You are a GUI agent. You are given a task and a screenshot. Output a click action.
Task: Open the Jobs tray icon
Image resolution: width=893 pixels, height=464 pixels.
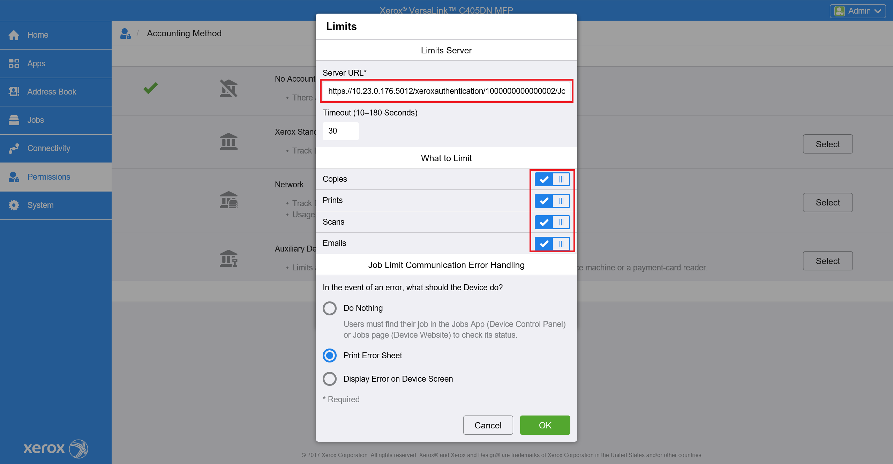(x=14, y=120)
